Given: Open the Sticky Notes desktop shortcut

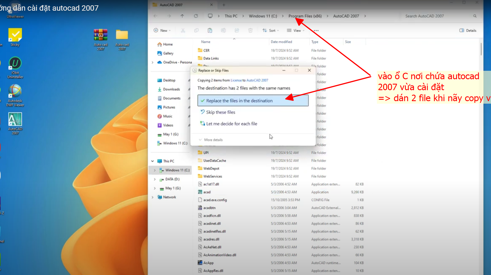Looking at the screenshot, I should [15, 37].
